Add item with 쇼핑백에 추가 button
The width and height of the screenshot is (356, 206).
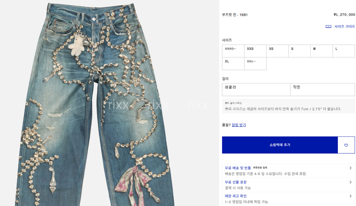click(280, 145)
